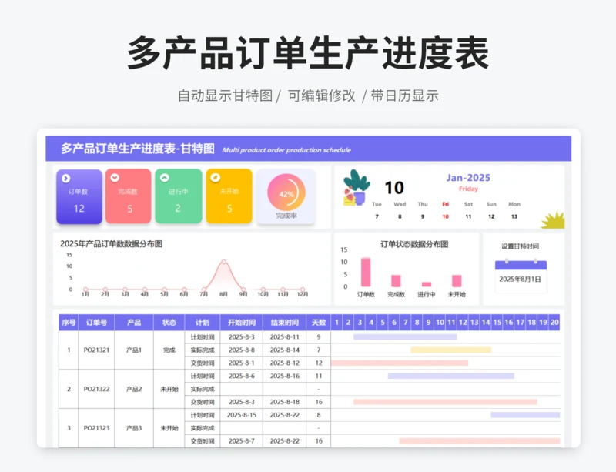This screenshot has height=472, width=616.
Task: Select highlighted calendar day 10 under Fri
Action: (x=446, y=216)
